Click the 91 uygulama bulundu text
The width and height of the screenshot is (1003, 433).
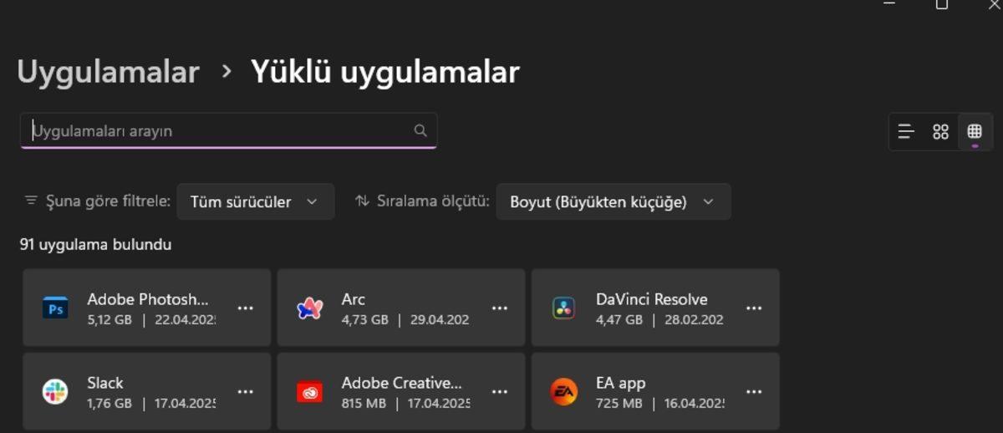96,245
